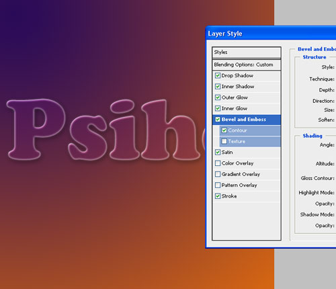Click the Highlight Mode label

[x=317, y=193]
